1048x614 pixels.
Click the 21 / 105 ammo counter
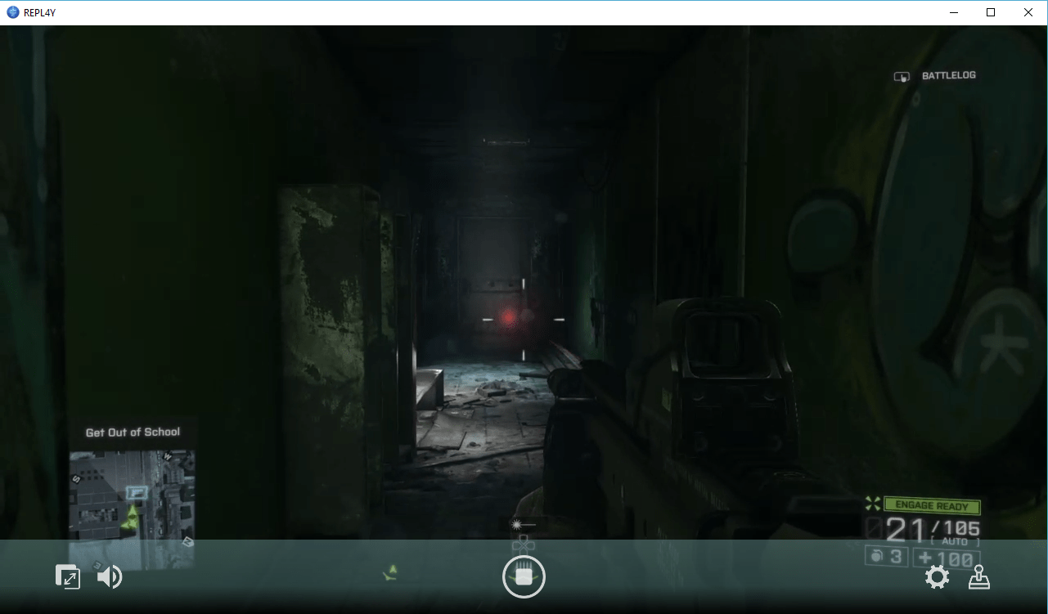(x=933, y=531)
